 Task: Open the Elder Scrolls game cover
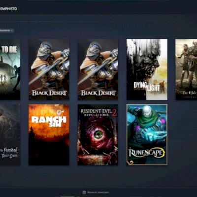tap(186, 69)
